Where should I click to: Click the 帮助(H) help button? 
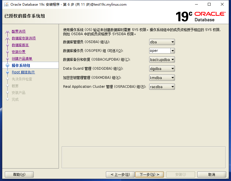click(x=19, y=174)
